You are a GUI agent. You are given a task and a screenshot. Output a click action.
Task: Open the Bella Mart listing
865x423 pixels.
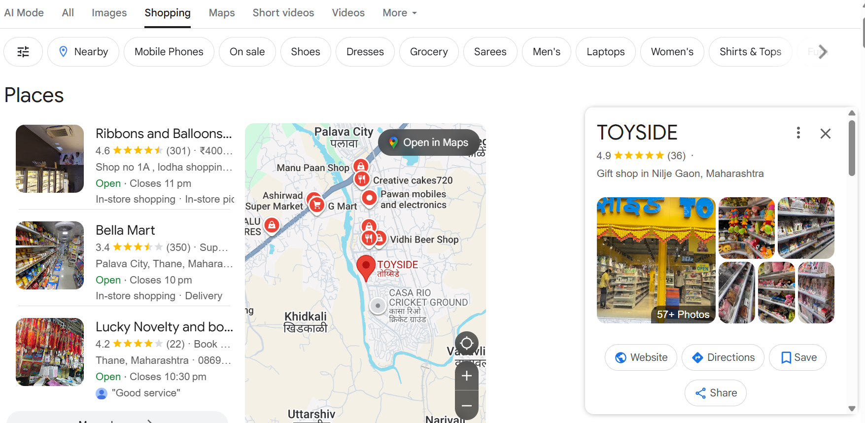(x=125, y=230)
